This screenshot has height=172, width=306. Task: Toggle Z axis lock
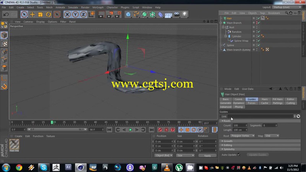pos(83,15)
